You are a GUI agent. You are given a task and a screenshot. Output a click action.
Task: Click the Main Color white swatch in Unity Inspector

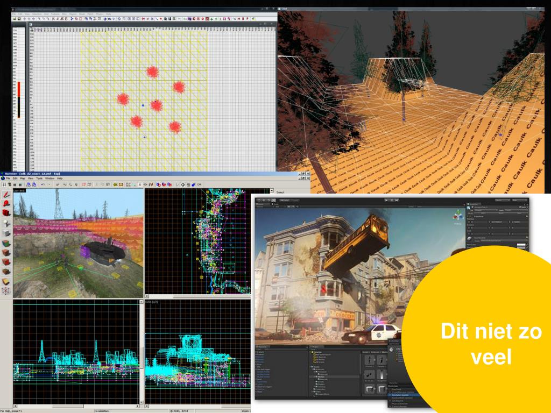[x=521, y=245]
